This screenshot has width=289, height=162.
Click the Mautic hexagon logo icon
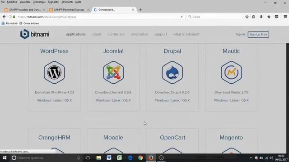coord(231,72)
